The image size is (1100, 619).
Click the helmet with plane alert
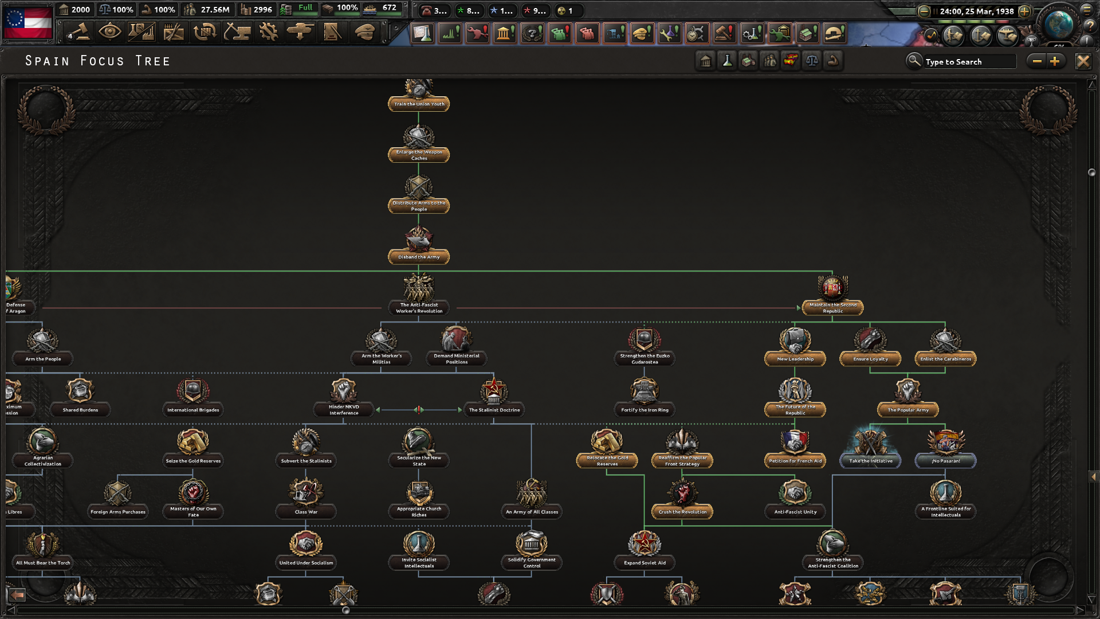pyautogui.click(x=835, y=33)
